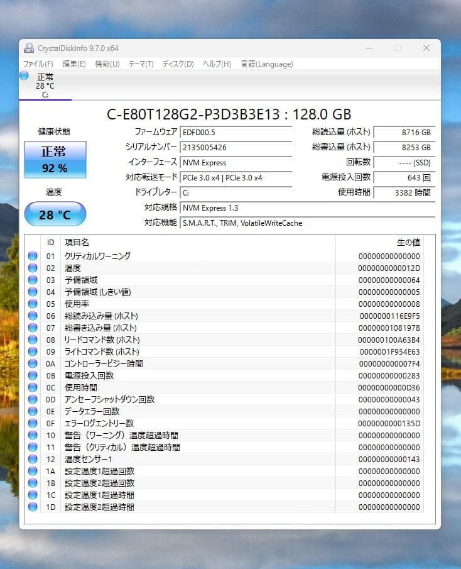Click the transfer mode field PCIe 3.0 x4

[236, 178]
